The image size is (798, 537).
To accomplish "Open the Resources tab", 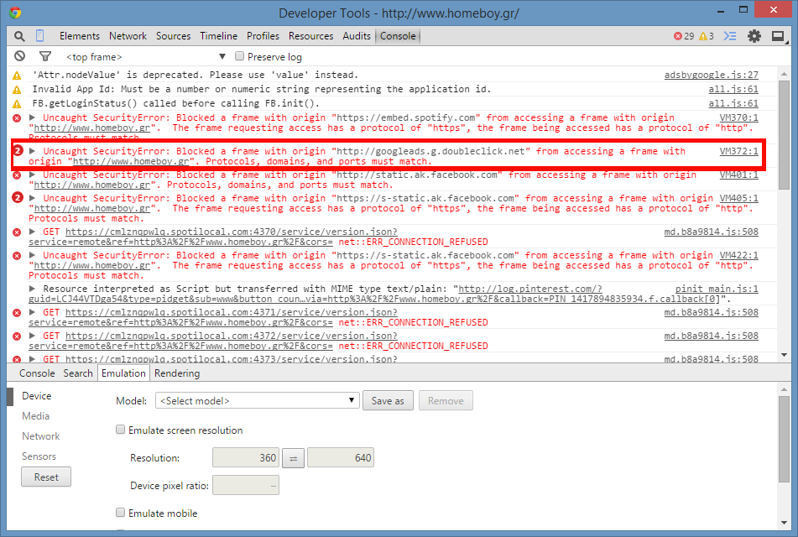I will pos(311,36).
